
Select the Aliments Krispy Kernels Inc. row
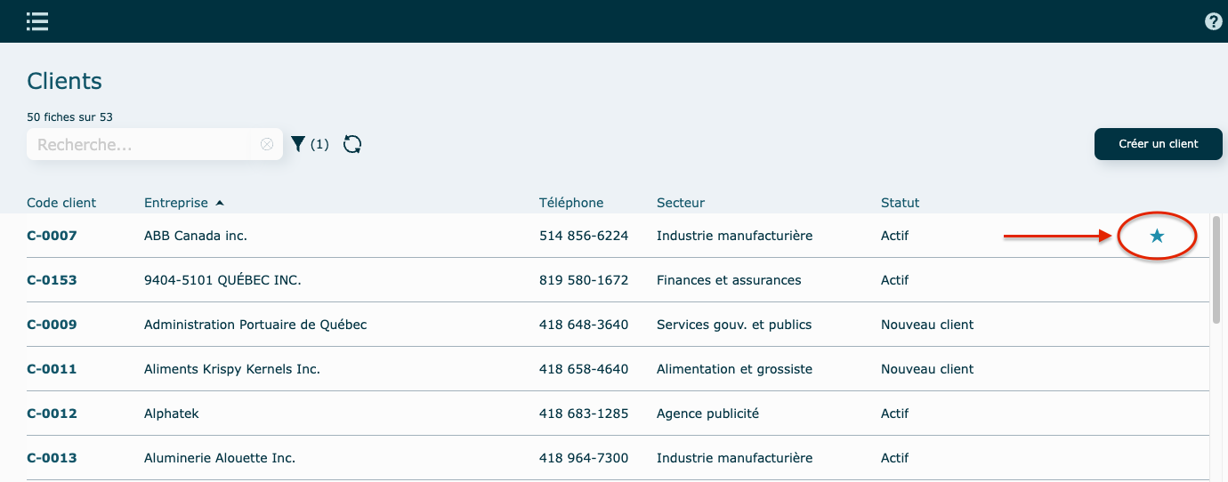pyautogui.click(x=231, y=369)
